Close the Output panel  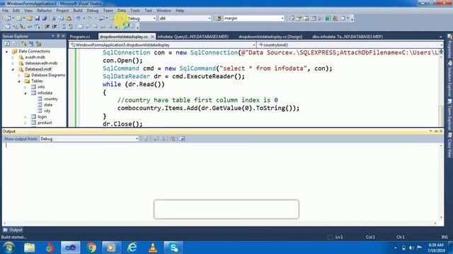pos(441,131)
